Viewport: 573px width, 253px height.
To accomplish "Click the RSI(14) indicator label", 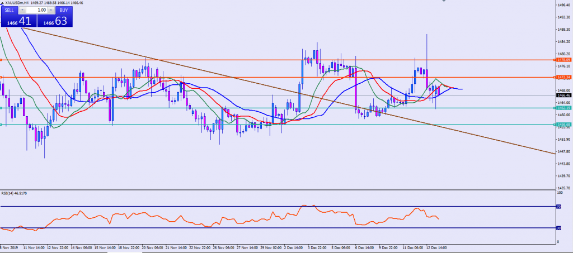I will [13, 193].
